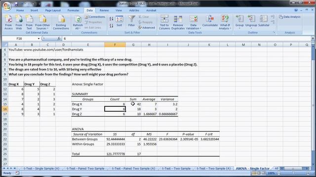The width and height of the screenshot is (316, 177).
Task: Import data From Text
Action: click(29, 22)
